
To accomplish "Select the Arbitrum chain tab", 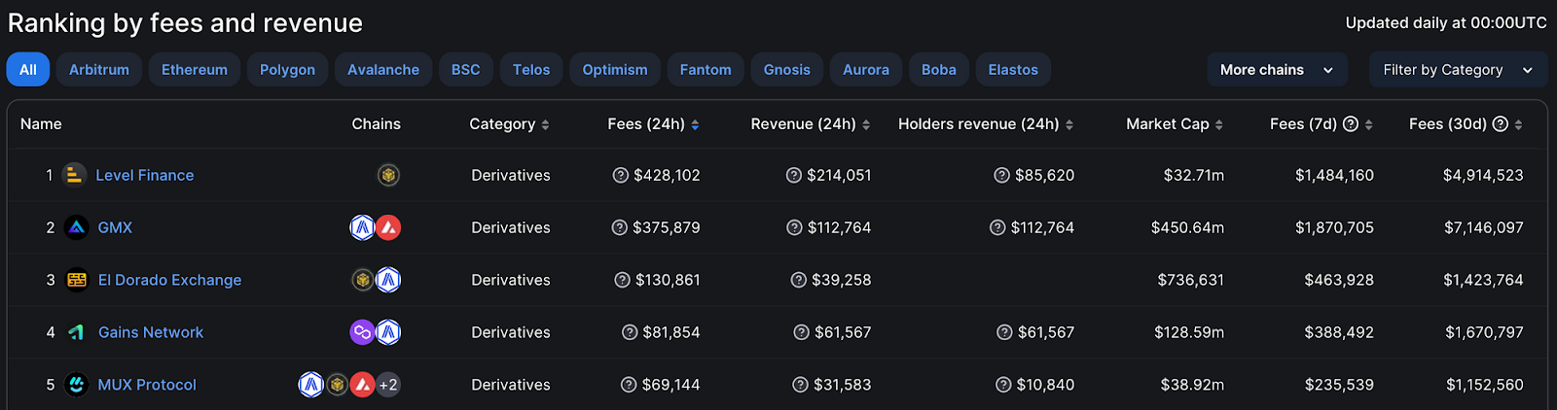I will (99, 70).
